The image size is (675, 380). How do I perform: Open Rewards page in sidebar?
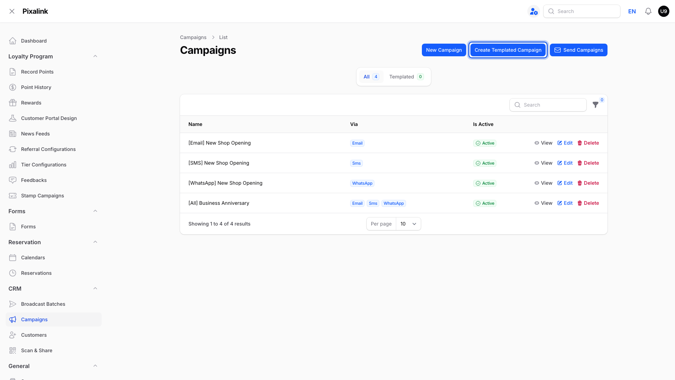pos(53,103)
